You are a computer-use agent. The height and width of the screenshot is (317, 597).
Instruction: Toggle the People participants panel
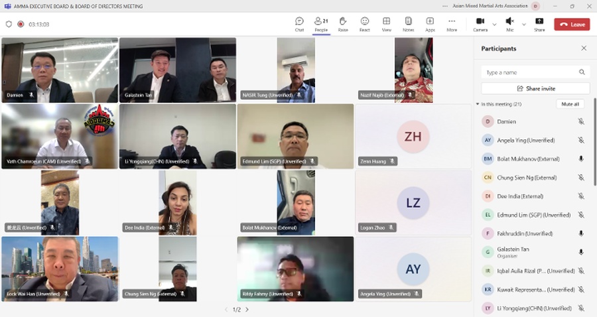pos(321,24)
